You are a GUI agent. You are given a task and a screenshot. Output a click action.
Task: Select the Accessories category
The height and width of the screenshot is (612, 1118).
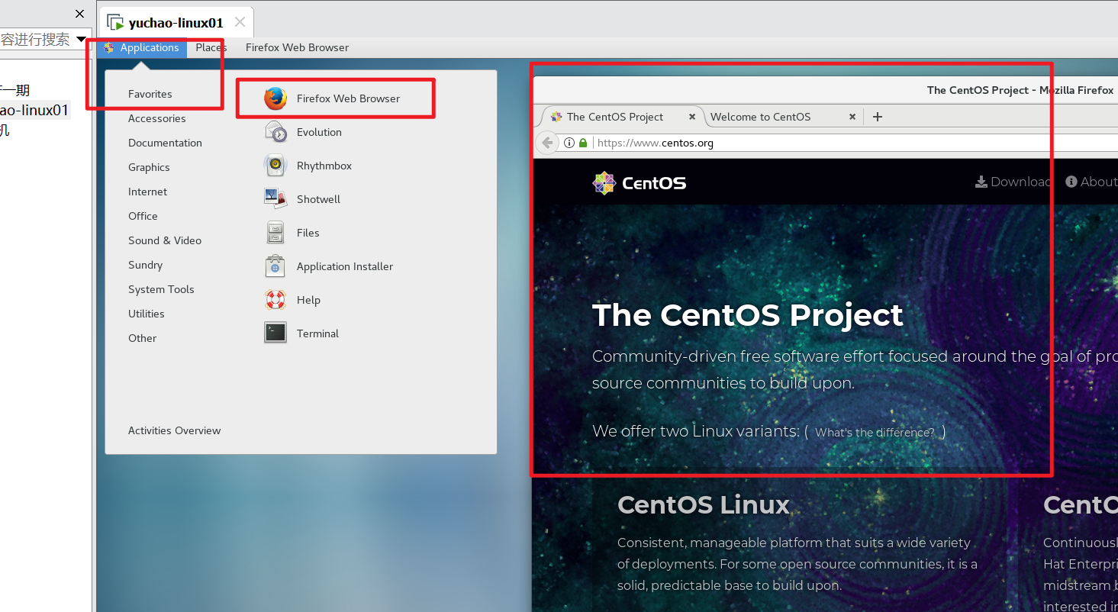[157, 118]
